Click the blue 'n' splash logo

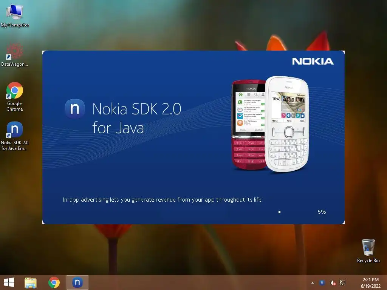click(75, 108)
